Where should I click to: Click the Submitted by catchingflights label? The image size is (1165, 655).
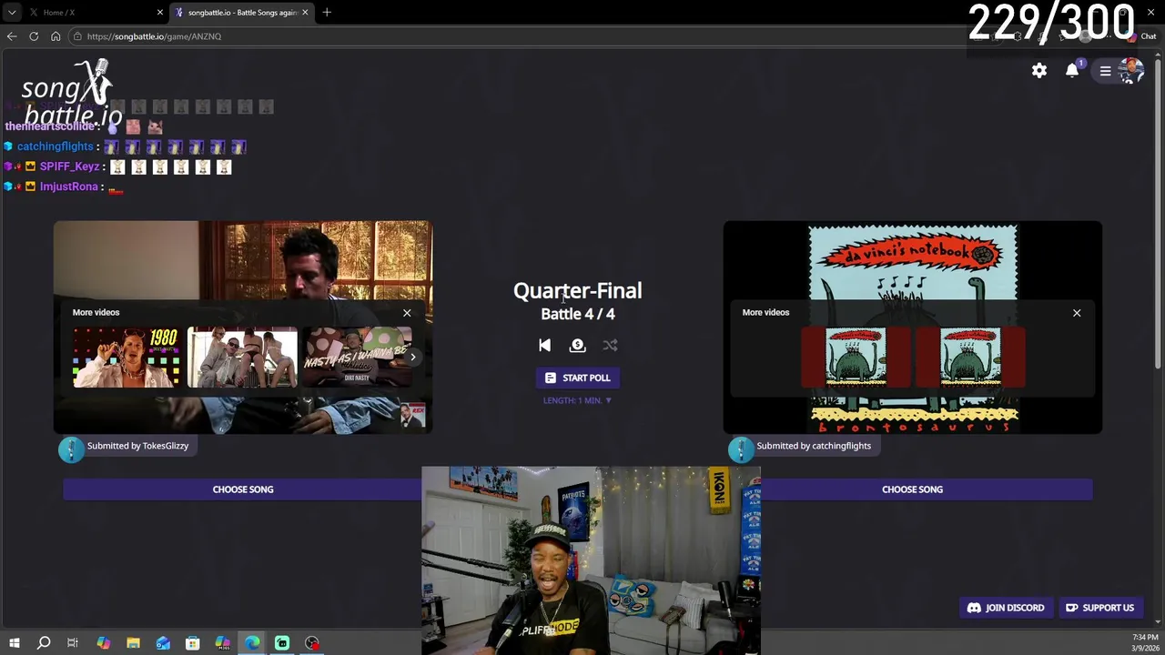coord(814,446)
